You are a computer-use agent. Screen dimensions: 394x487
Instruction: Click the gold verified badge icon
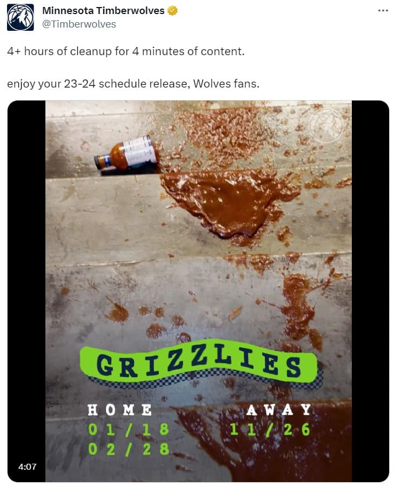(x=172, y=11)
